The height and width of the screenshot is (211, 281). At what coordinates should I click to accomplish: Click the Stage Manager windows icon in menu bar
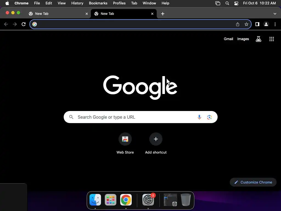[x=218, y=3]
